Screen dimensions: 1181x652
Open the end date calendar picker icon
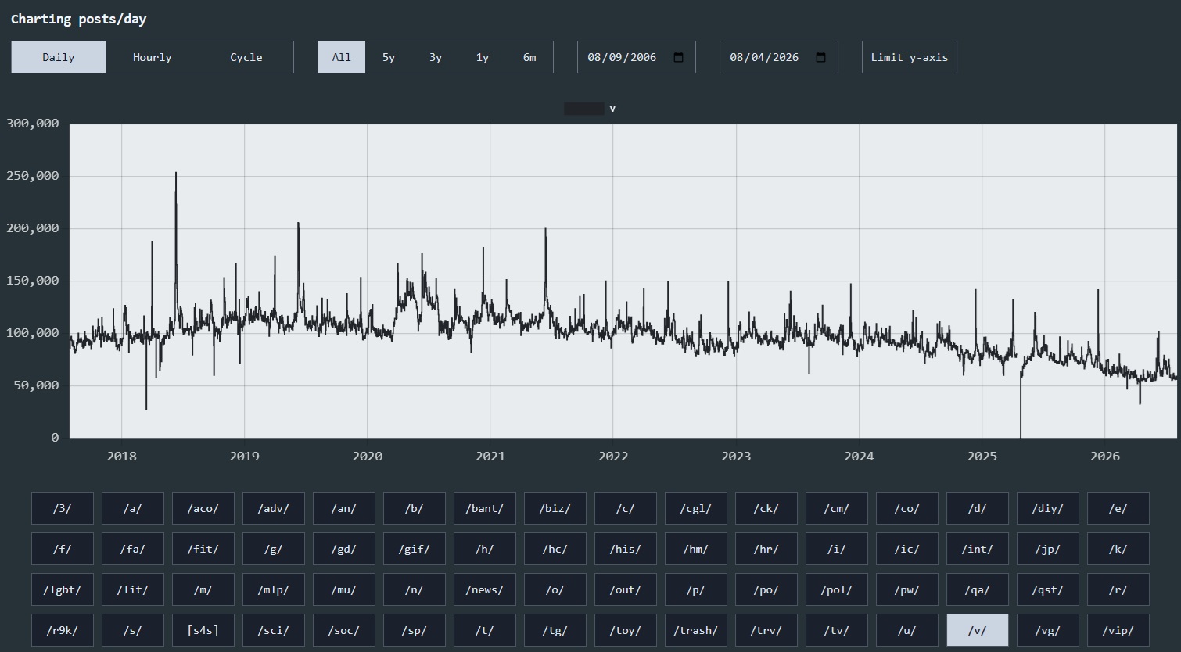point(821,57)
